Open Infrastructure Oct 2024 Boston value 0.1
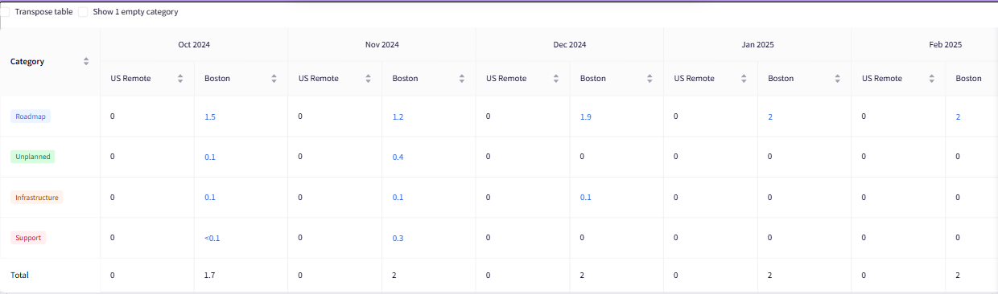 pyautogui.click(x=210, y=198)
